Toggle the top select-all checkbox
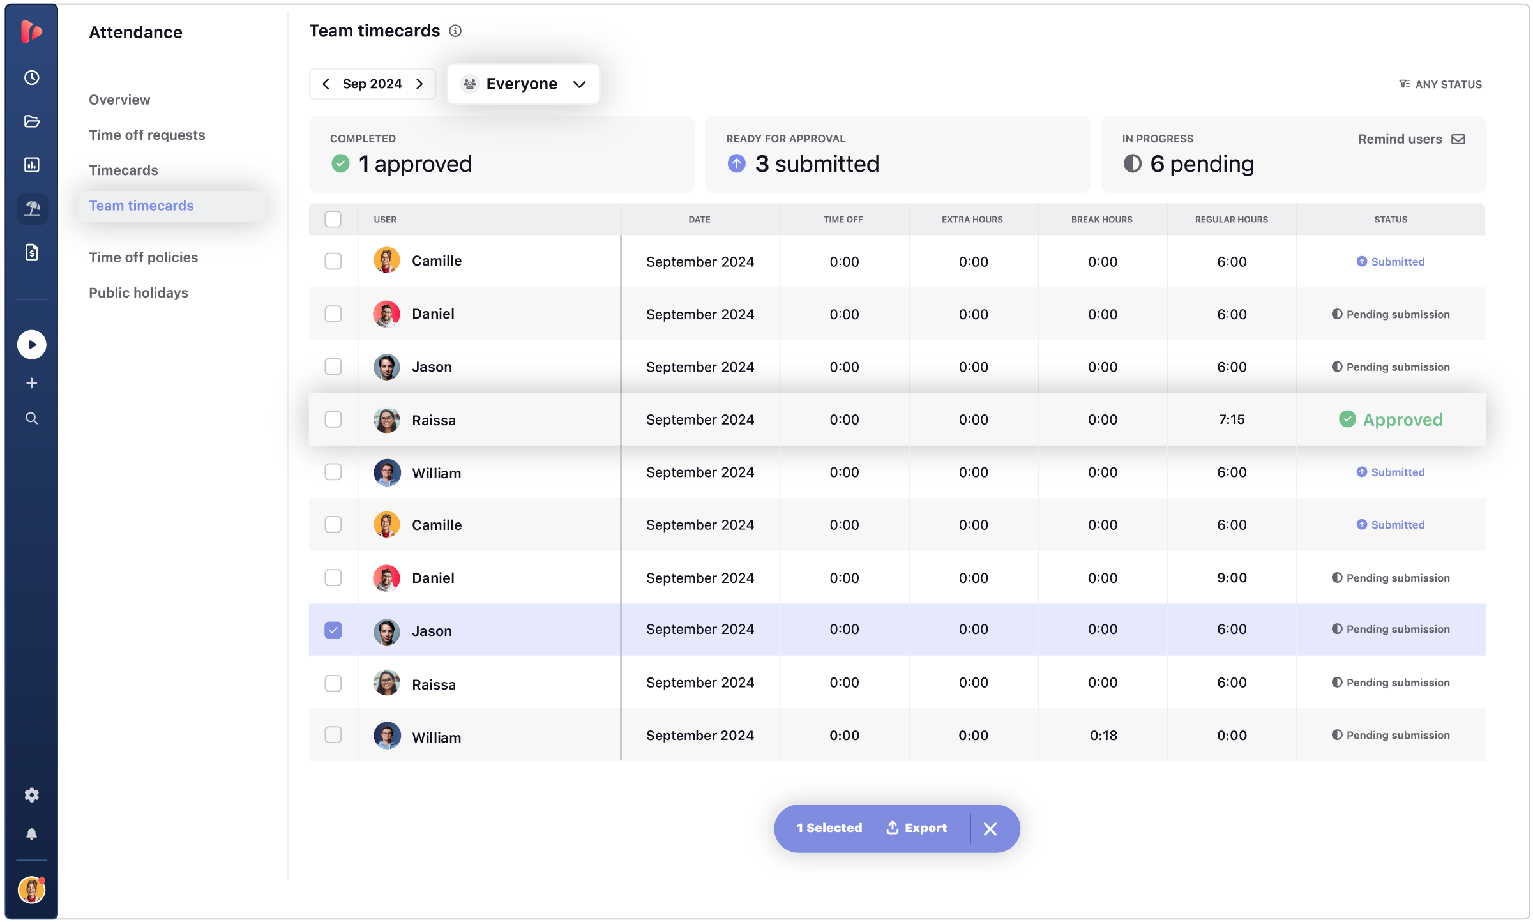The width and height of the screenshot is (1533, 922). (333, 219)
